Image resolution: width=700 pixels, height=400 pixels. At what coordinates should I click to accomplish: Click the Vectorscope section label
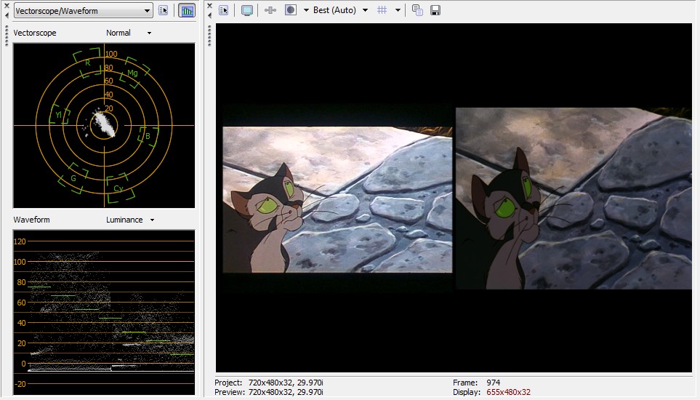pyautogui.click(x=35, y=33)
